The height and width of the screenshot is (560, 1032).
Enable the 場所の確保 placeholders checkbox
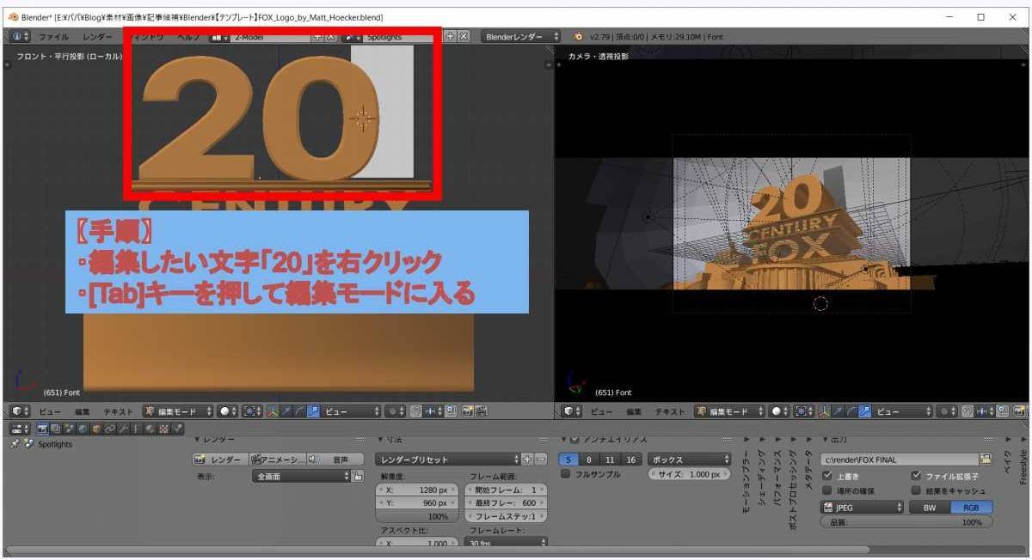pyautogui.click(x=827, y=491)
